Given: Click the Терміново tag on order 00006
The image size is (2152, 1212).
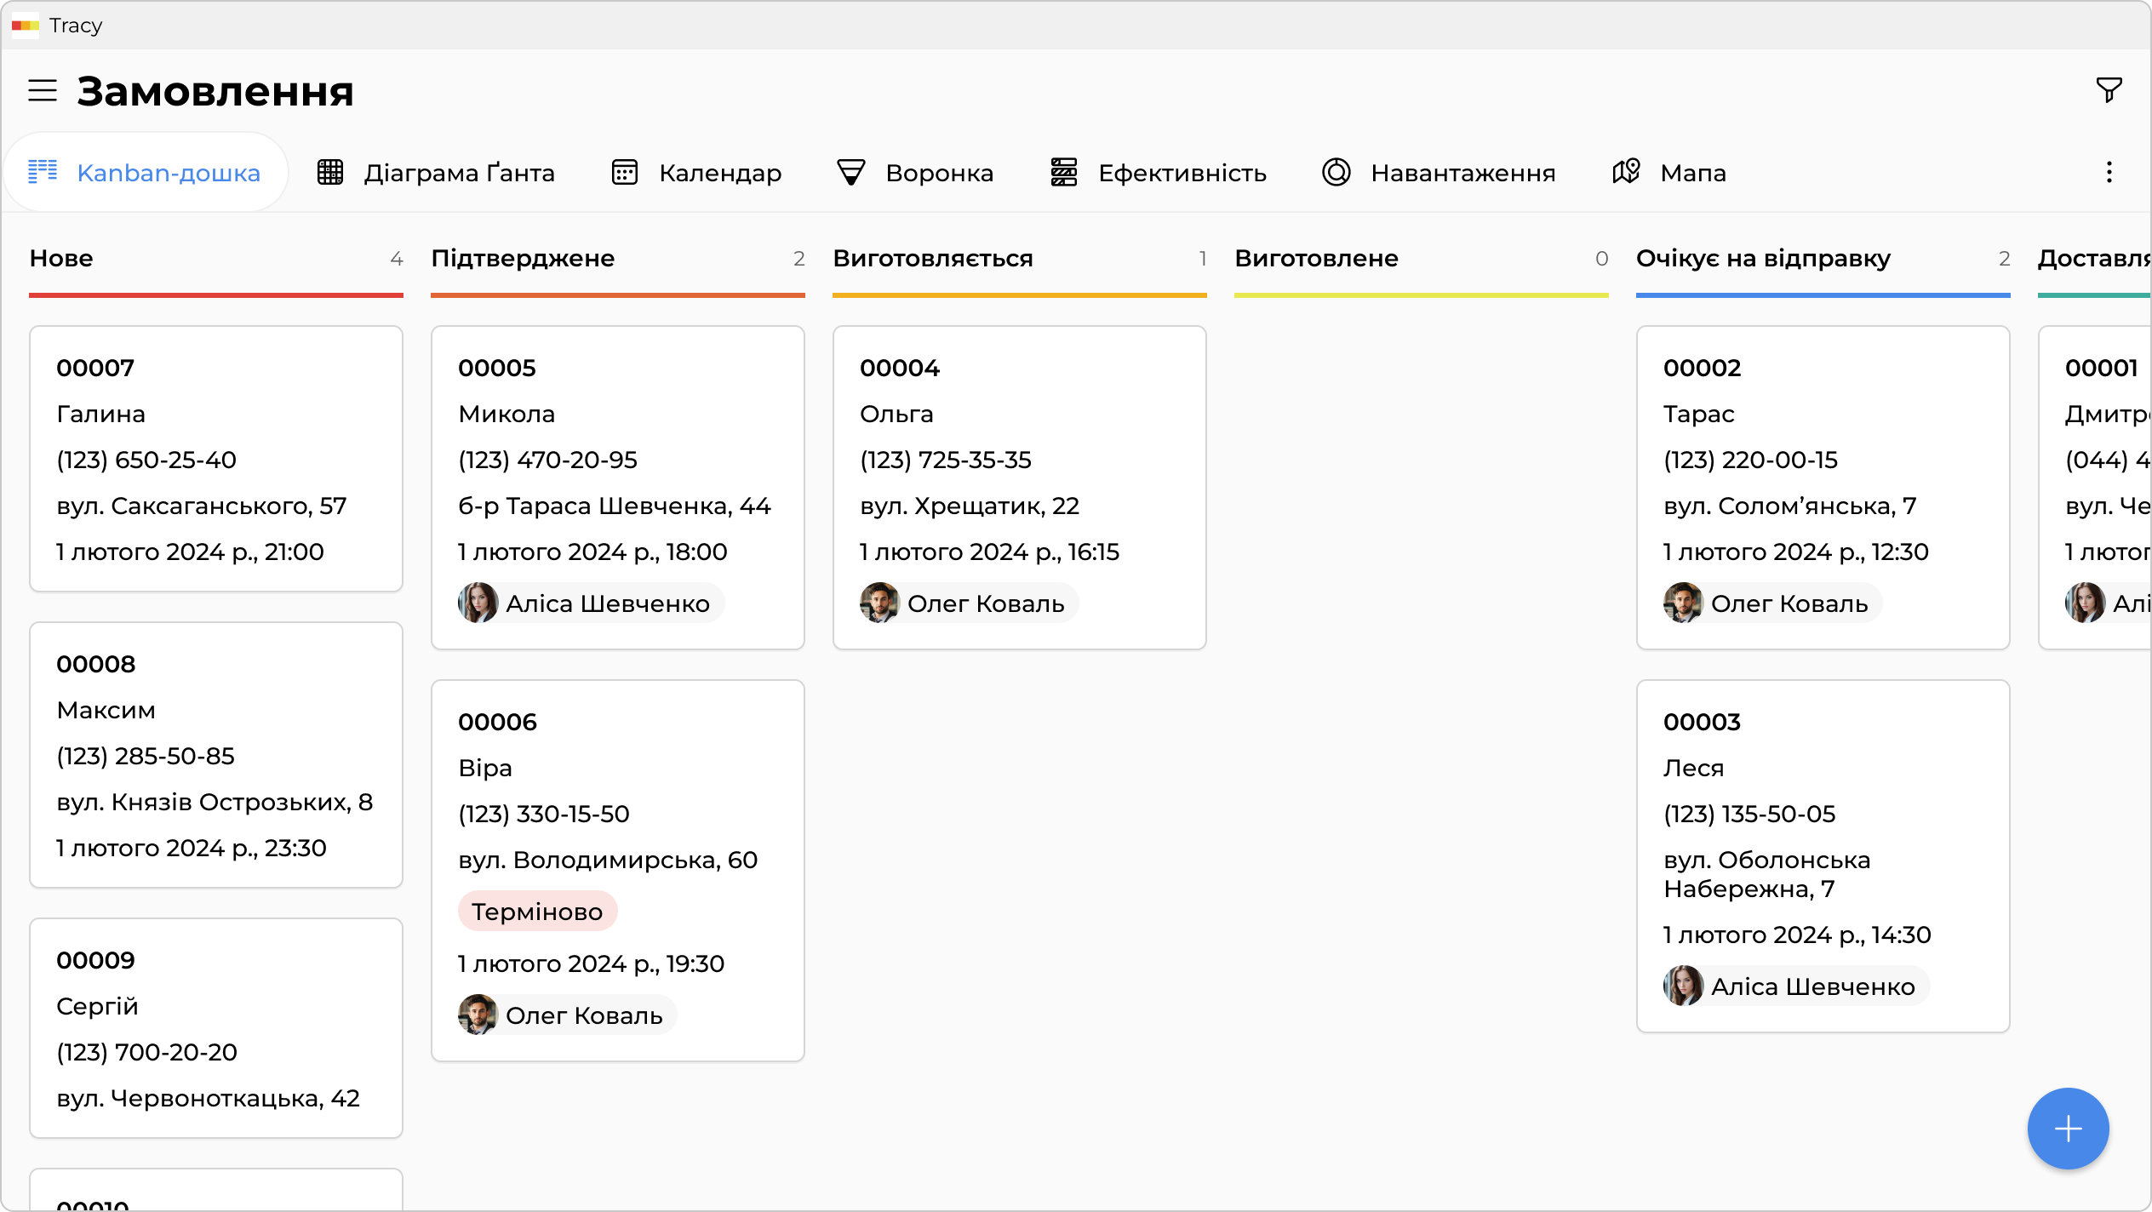Looking at the screenshot, I should click(537, 912).
